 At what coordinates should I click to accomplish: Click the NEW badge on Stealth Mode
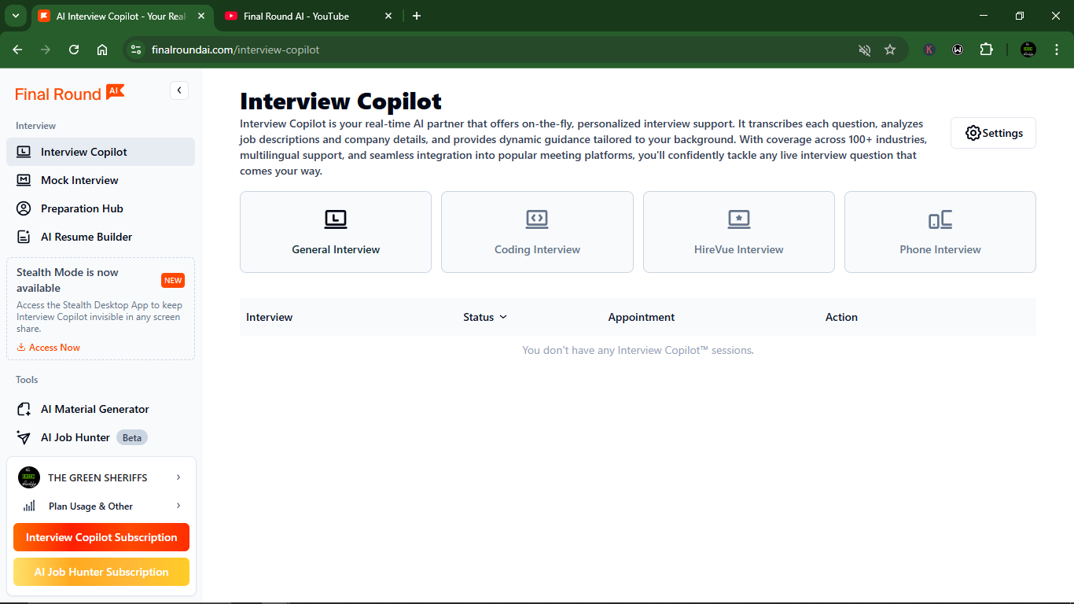pyautogui.click(x=173, y=280)
